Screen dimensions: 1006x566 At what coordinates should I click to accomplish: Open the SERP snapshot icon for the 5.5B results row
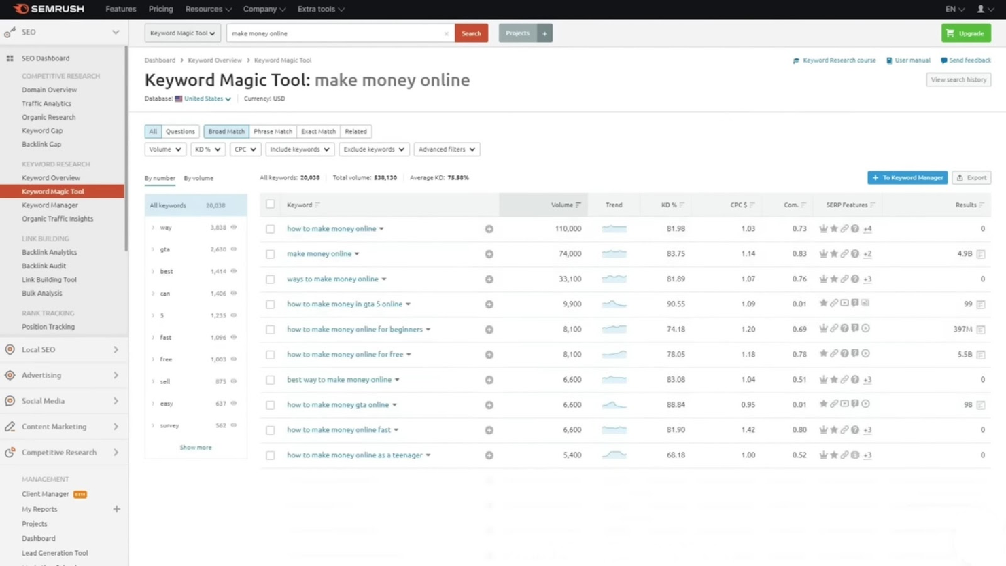[981, 355]
